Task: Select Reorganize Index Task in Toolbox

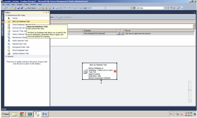Action: [x=27, y=47]
